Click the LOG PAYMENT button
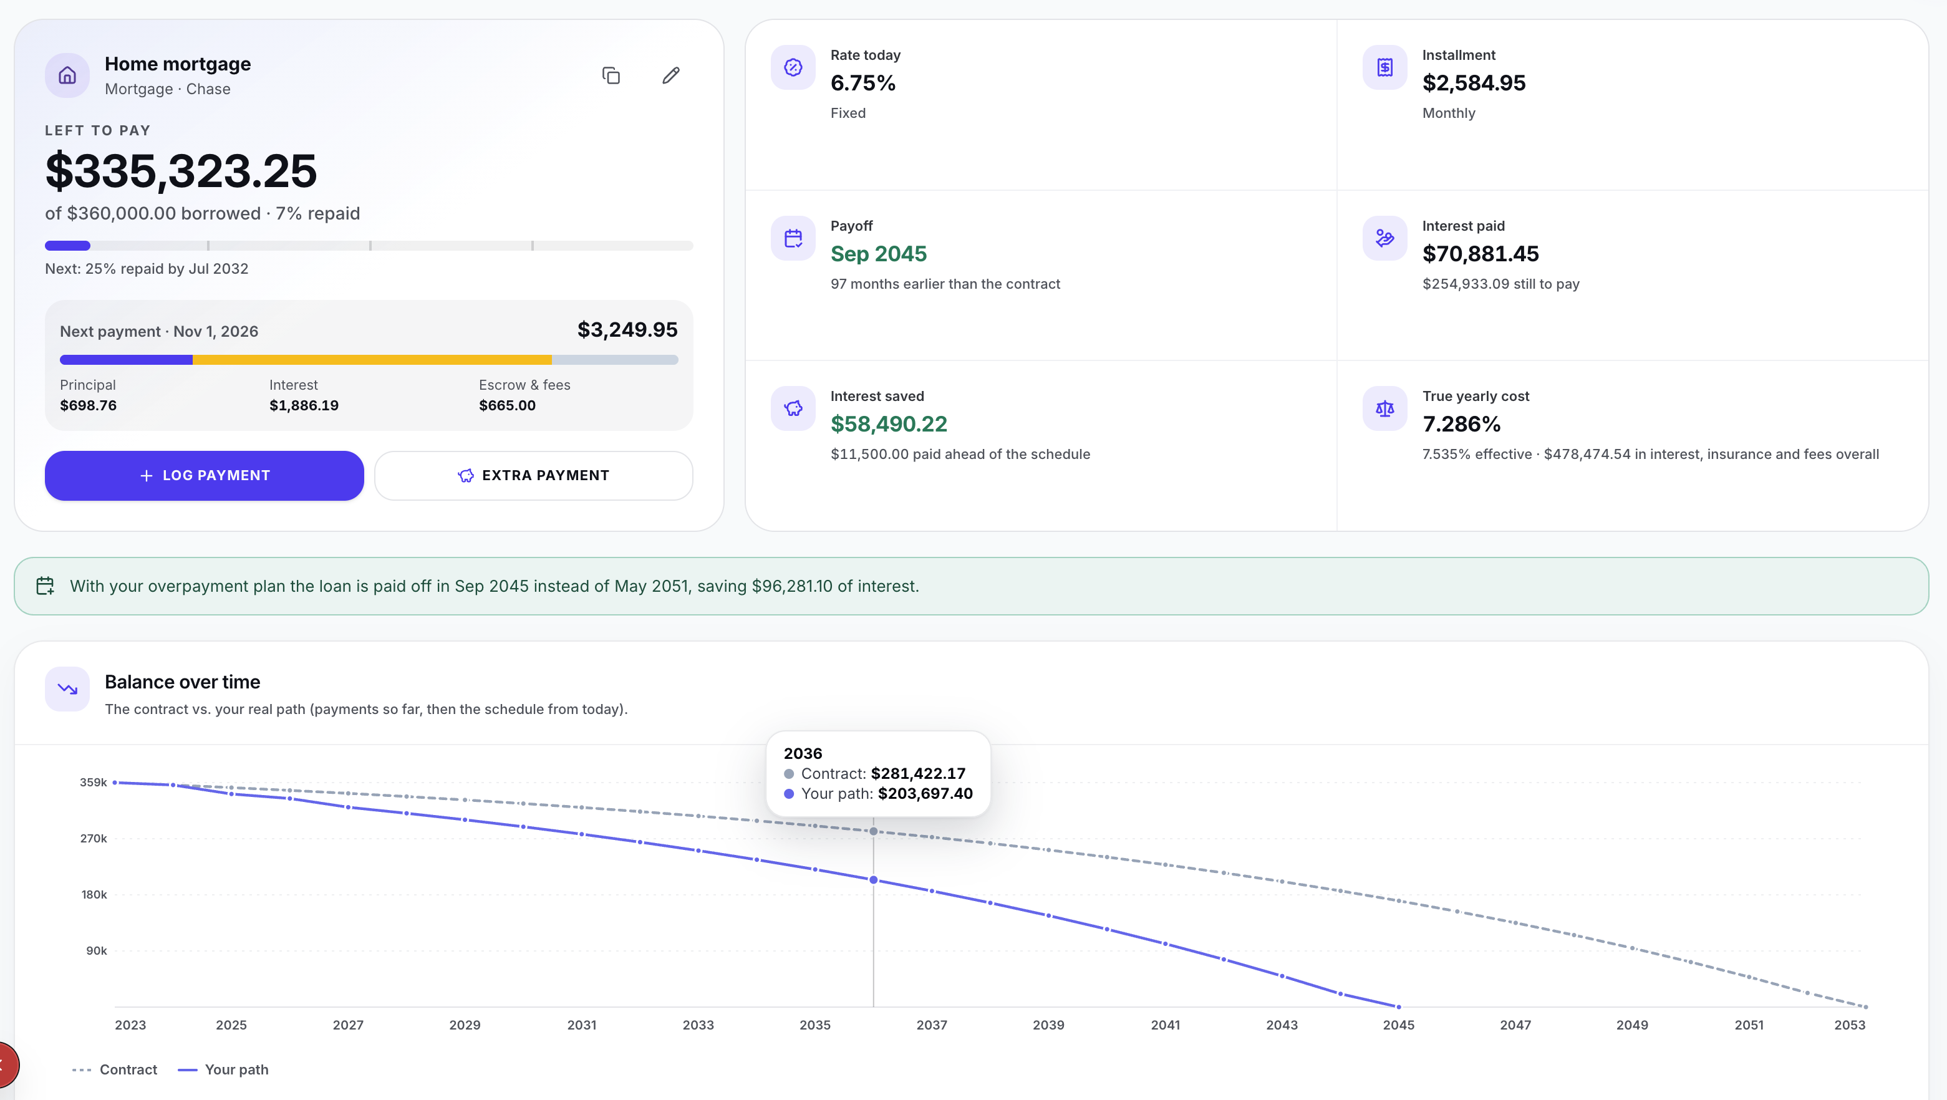Image resolution: width=1947 pixels, height=1100 pixels. coord(204,476)
